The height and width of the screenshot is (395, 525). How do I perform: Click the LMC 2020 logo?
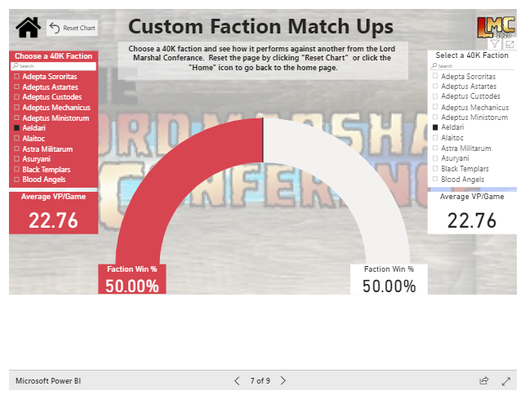497,25
